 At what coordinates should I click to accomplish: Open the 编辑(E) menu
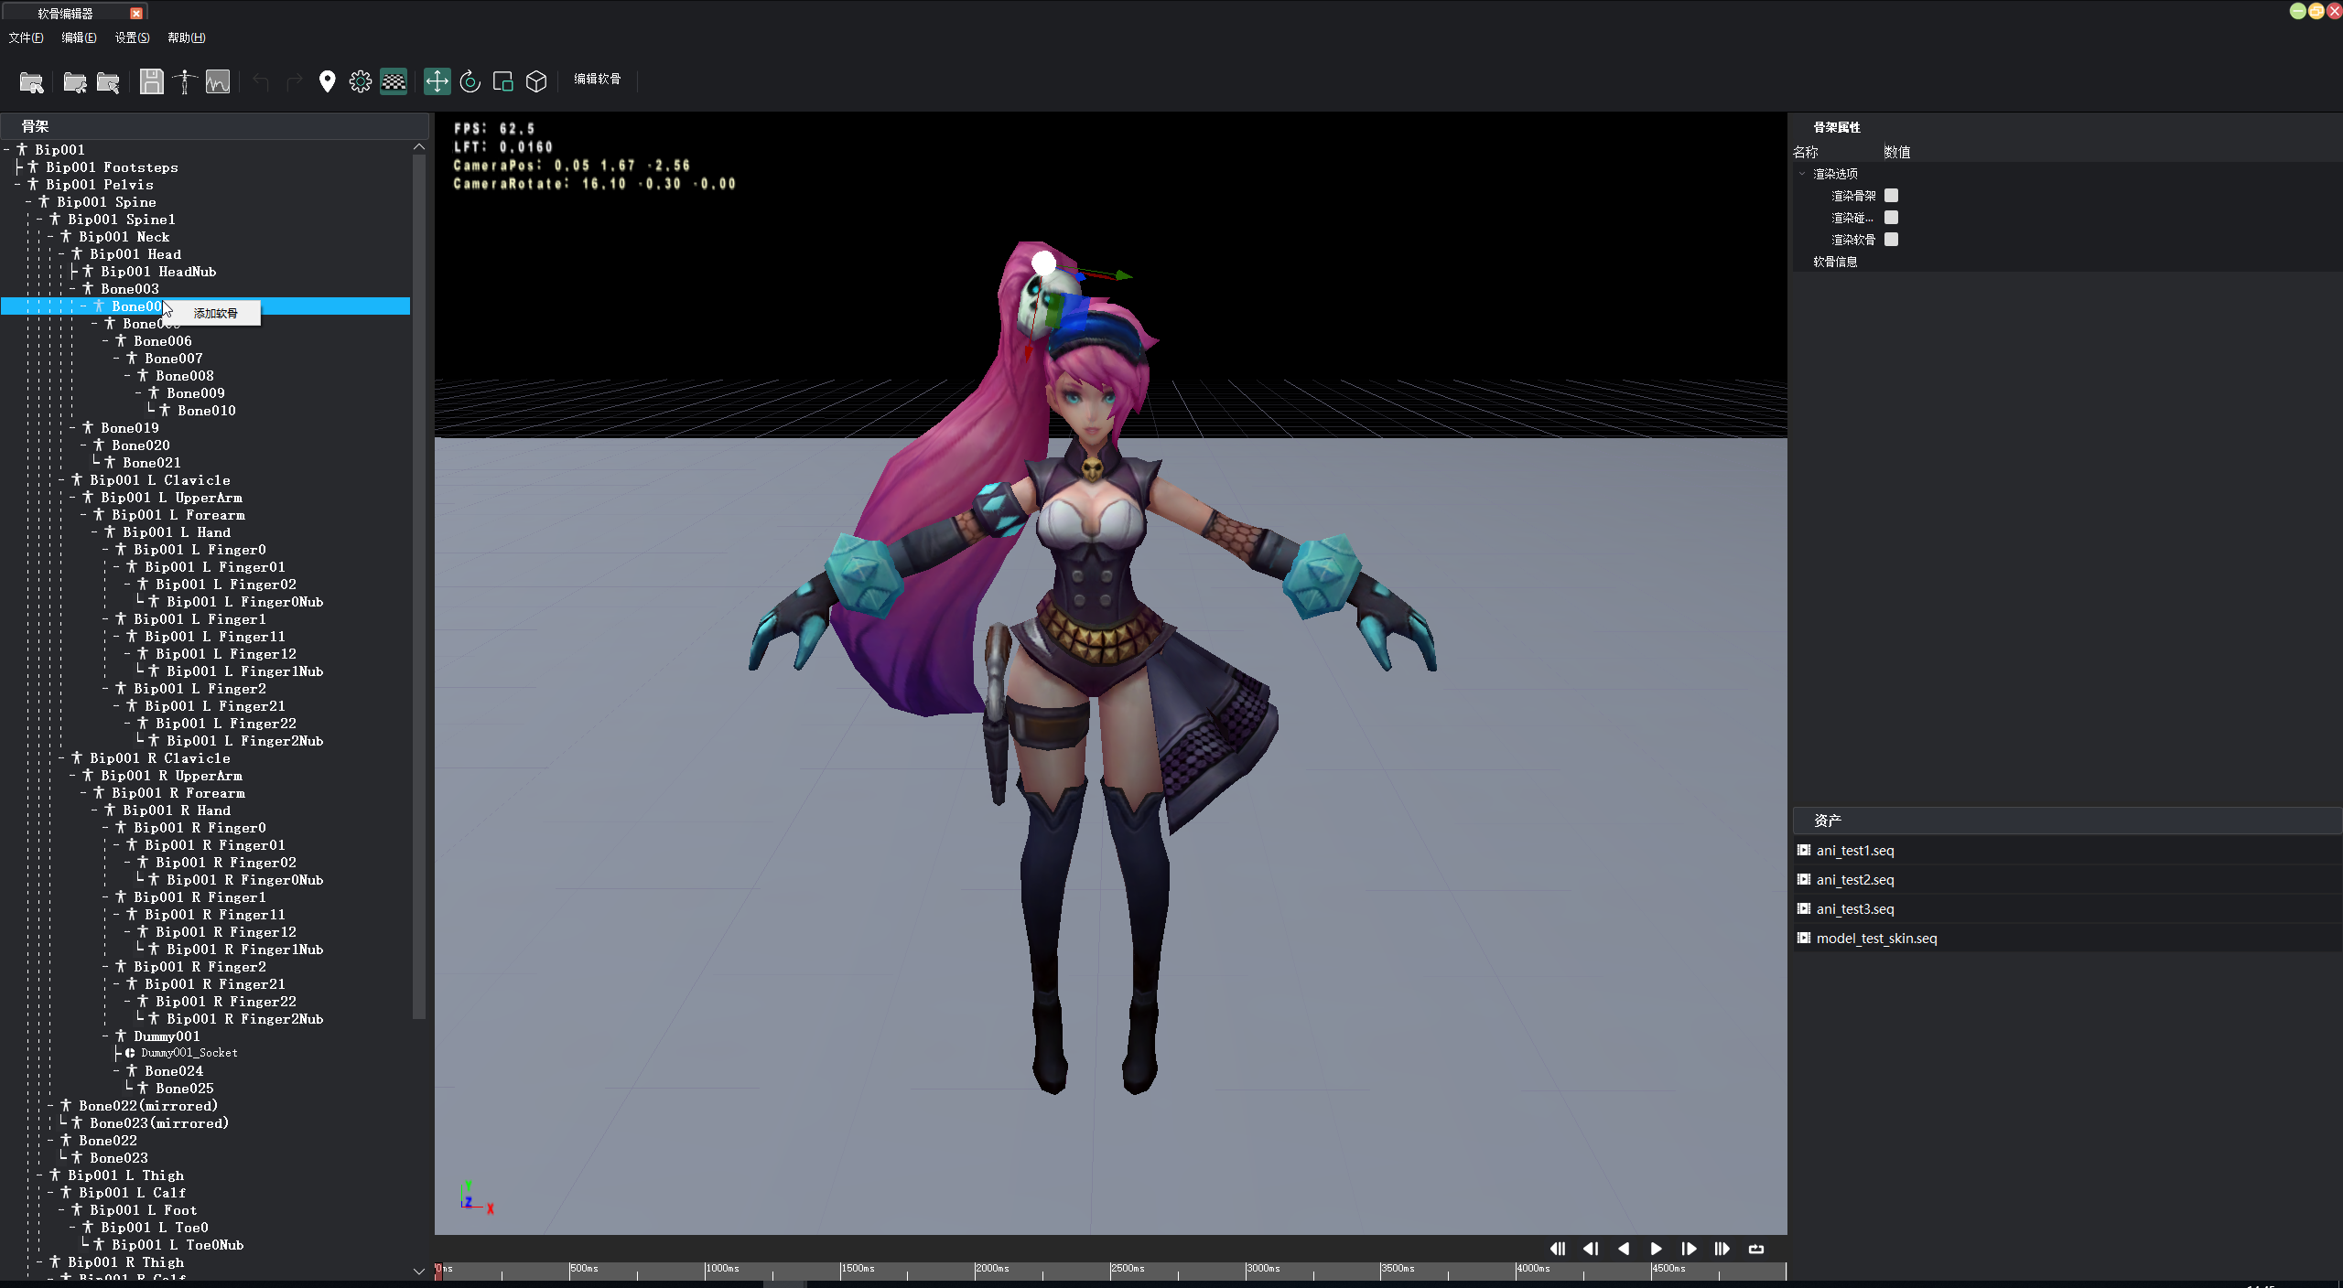click(x=79, y=38)
